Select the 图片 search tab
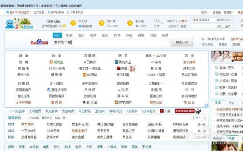243x151 pixels. (x=105, y=35)
